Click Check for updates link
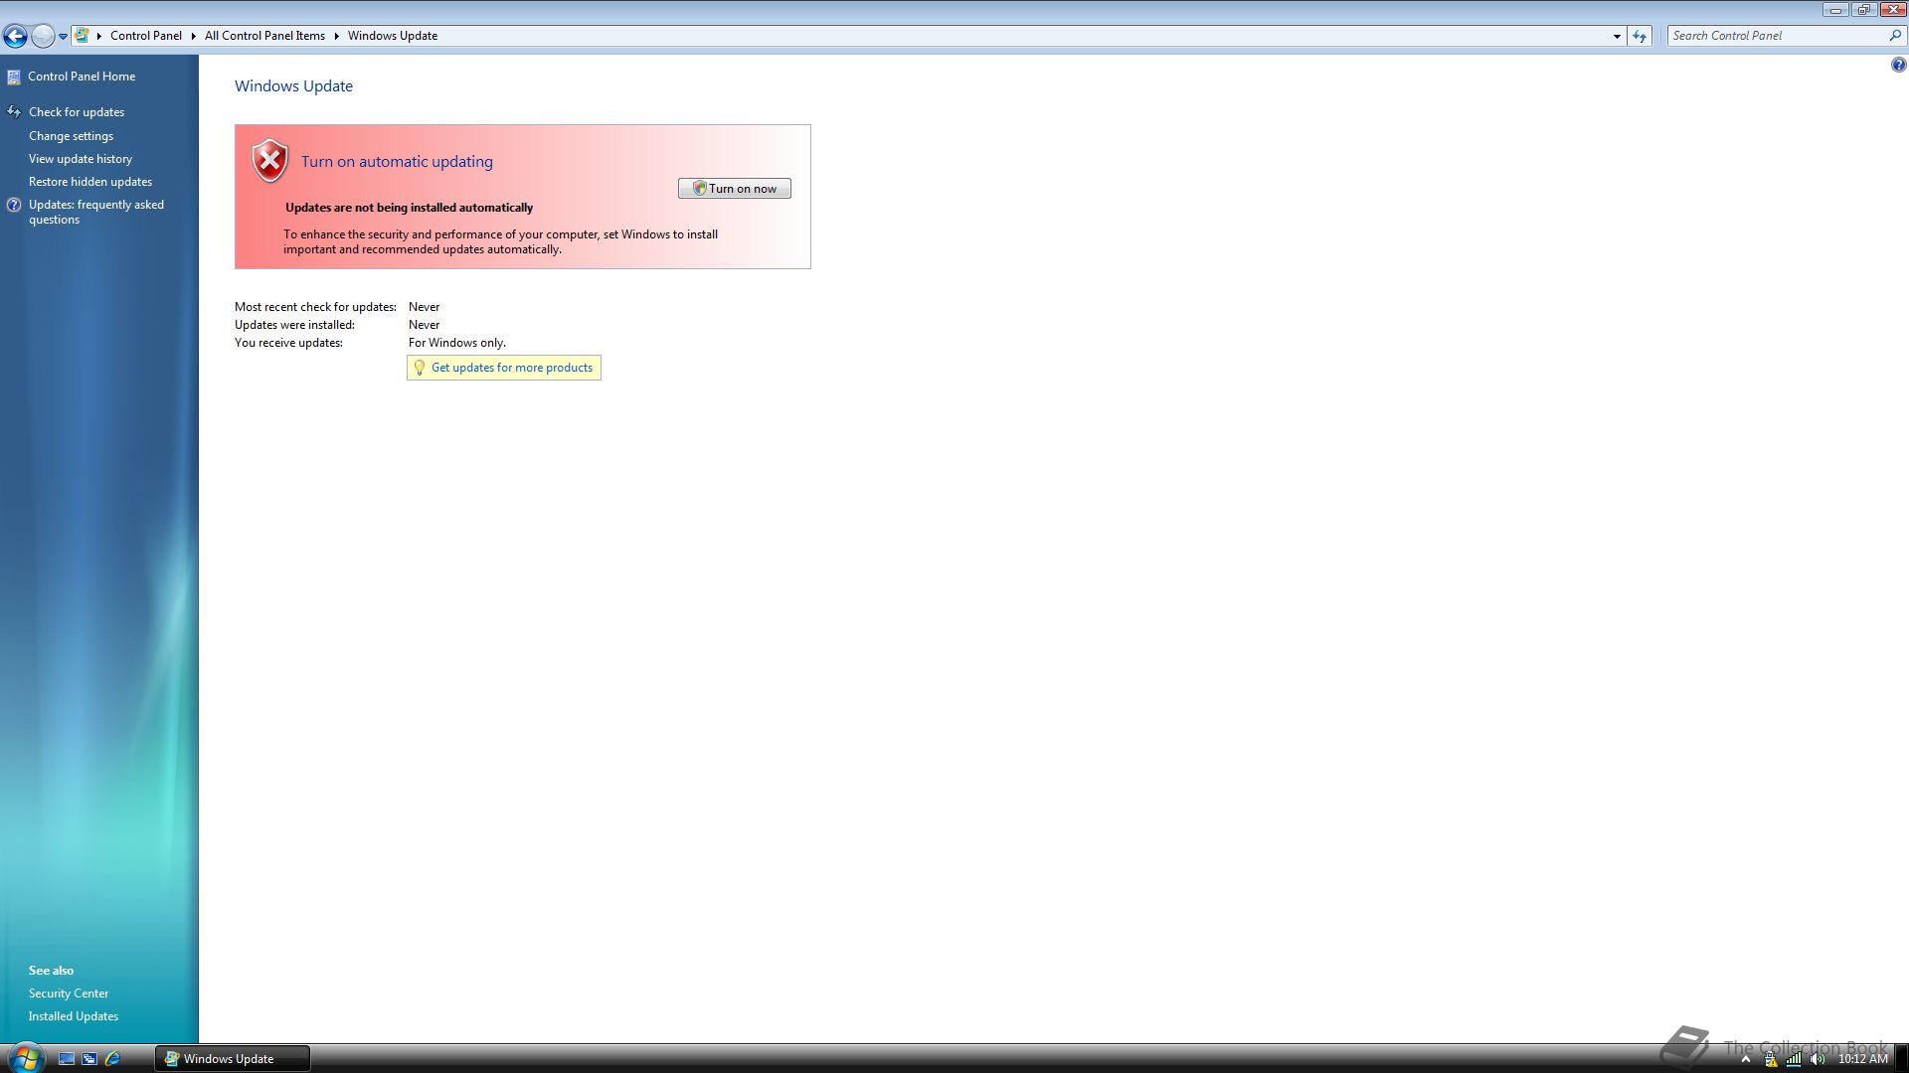The image size is (1909, 1073). click(x=77, y=112)
